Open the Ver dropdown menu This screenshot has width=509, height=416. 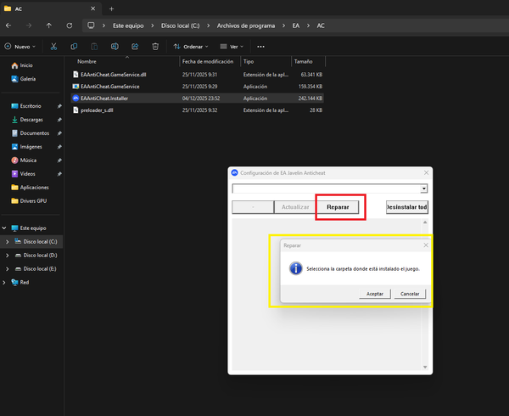pos(231,47)
